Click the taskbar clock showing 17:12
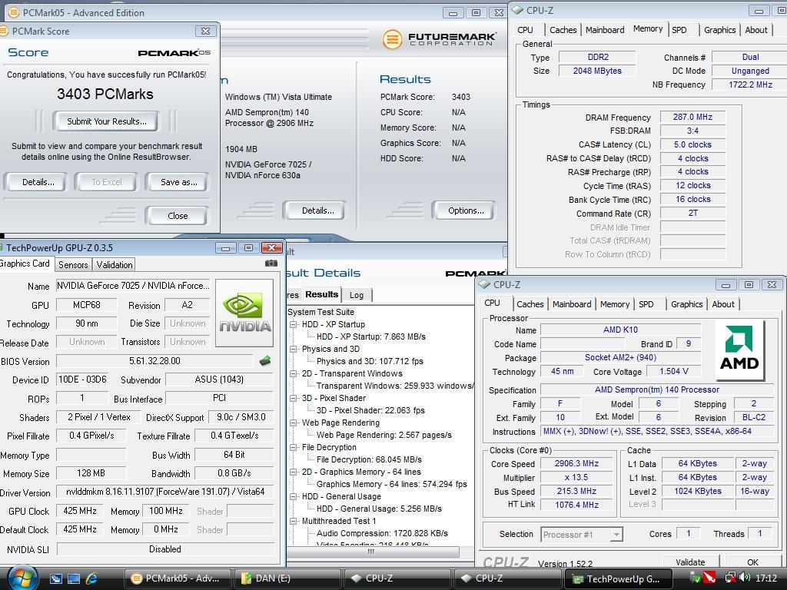Viewport: 787px width, 590px height. coord(766,578)
